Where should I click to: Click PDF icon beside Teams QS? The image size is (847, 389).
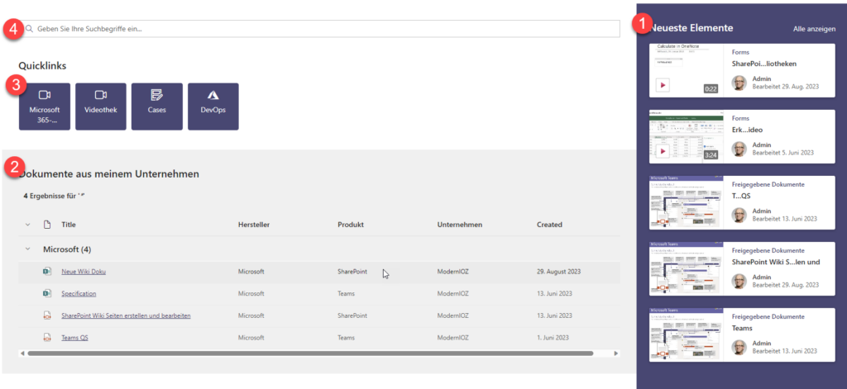(47, 337)
